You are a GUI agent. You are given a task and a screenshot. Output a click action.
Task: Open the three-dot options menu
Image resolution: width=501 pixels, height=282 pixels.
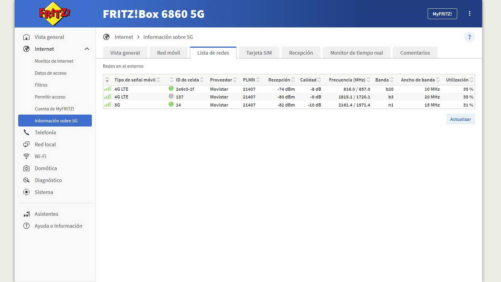click(469, 14)
